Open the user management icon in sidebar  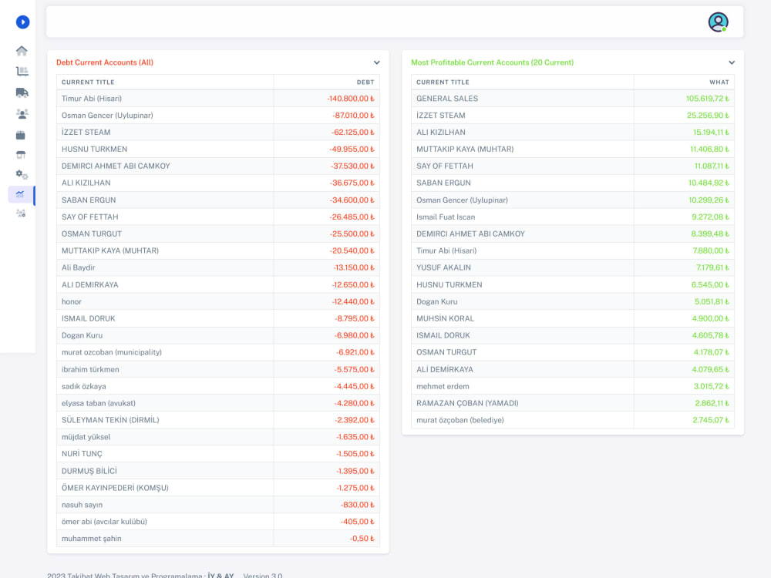[x=21, y=213]
